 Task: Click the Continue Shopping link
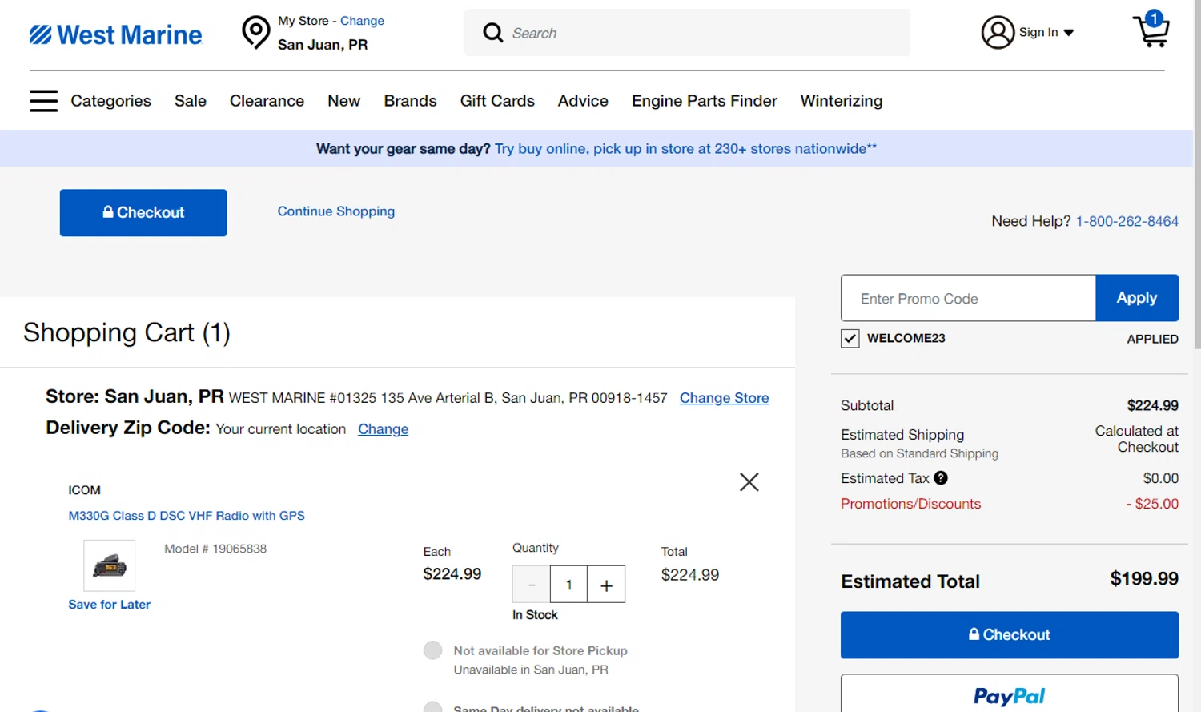(335, 211)
